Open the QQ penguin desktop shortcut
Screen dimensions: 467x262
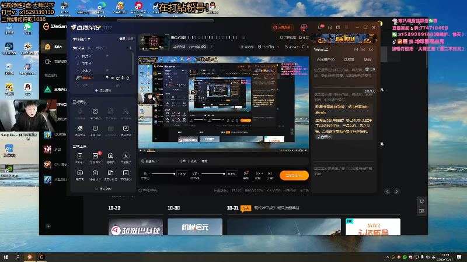click(x=27, y=87)
